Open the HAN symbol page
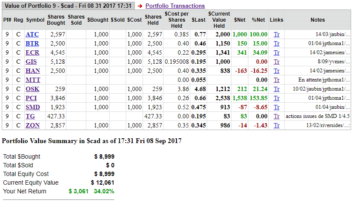The image size is (355, 202). 33,71
